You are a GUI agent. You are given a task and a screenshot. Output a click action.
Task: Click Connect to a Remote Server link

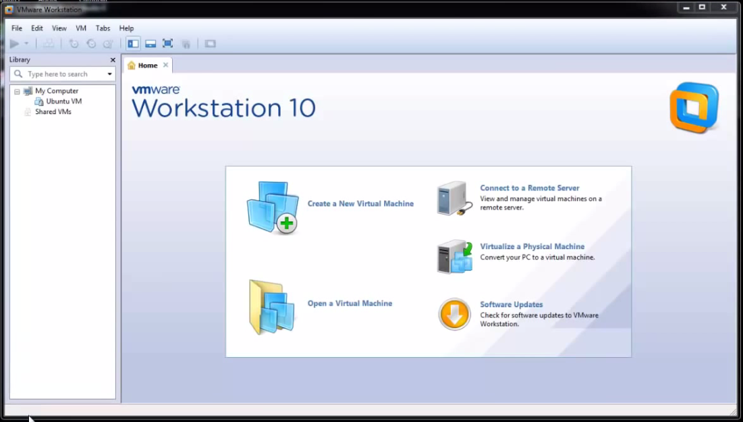(x=529, y=188)
